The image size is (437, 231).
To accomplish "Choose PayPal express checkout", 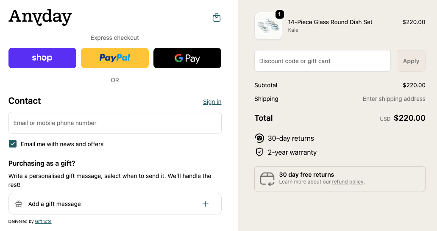I will pos(115,58).
